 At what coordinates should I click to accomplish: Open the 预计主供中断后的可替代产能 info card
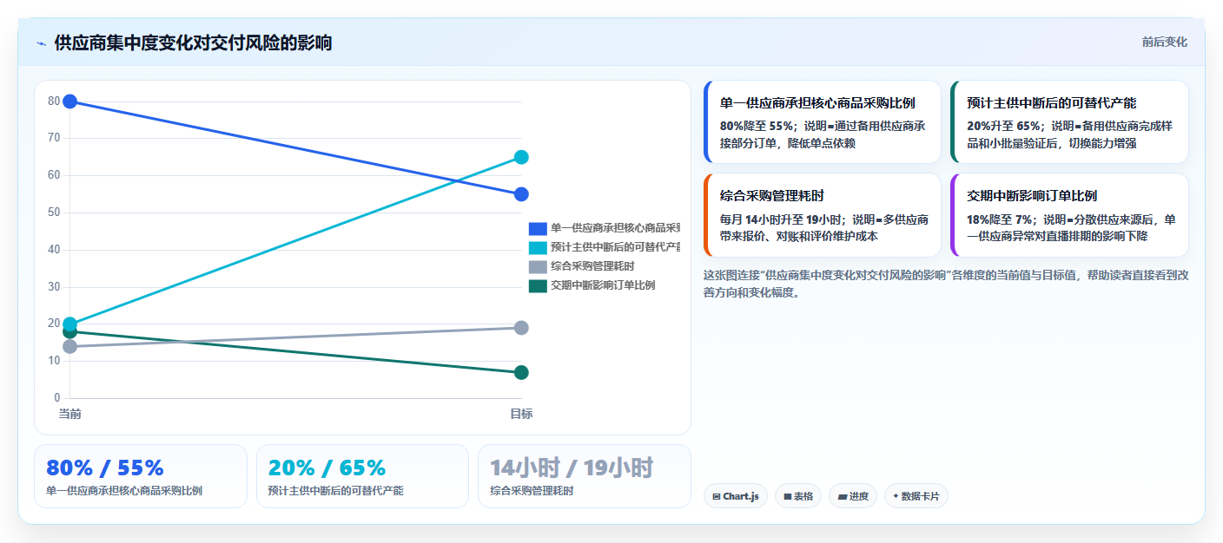(x=1069, y=121)
